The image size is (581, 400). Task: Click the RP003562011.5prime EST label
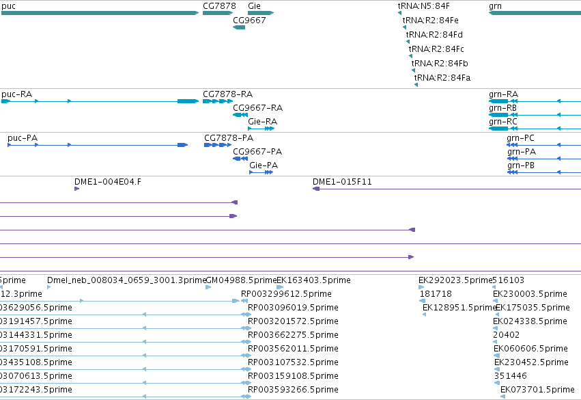[293, 349]
